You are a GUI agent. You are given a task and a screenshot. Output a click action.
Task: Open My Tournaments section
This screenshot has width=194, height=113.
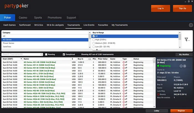coord(120,25)
